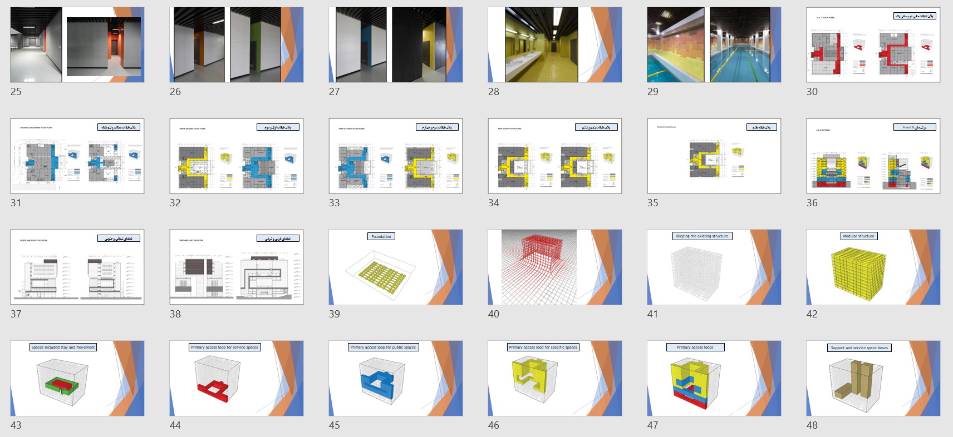
Task: Click slide 38 west and east elevation
Action: [237, 267]
